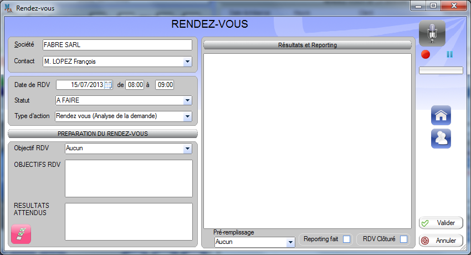This screenshot has width=471, height=255.
Task: Click into the RESULTATS ATTENDUS text area
Action: (x=129, y=222)
